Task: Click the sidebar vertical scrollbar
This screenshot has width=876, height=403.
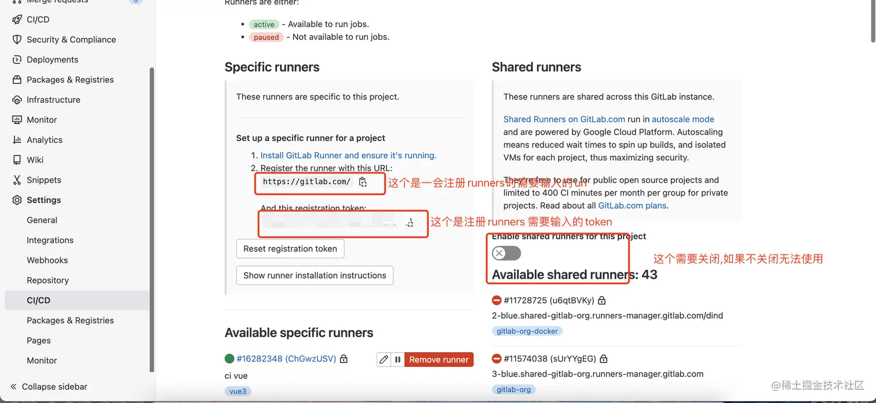Action: click(x=152, y=220)
